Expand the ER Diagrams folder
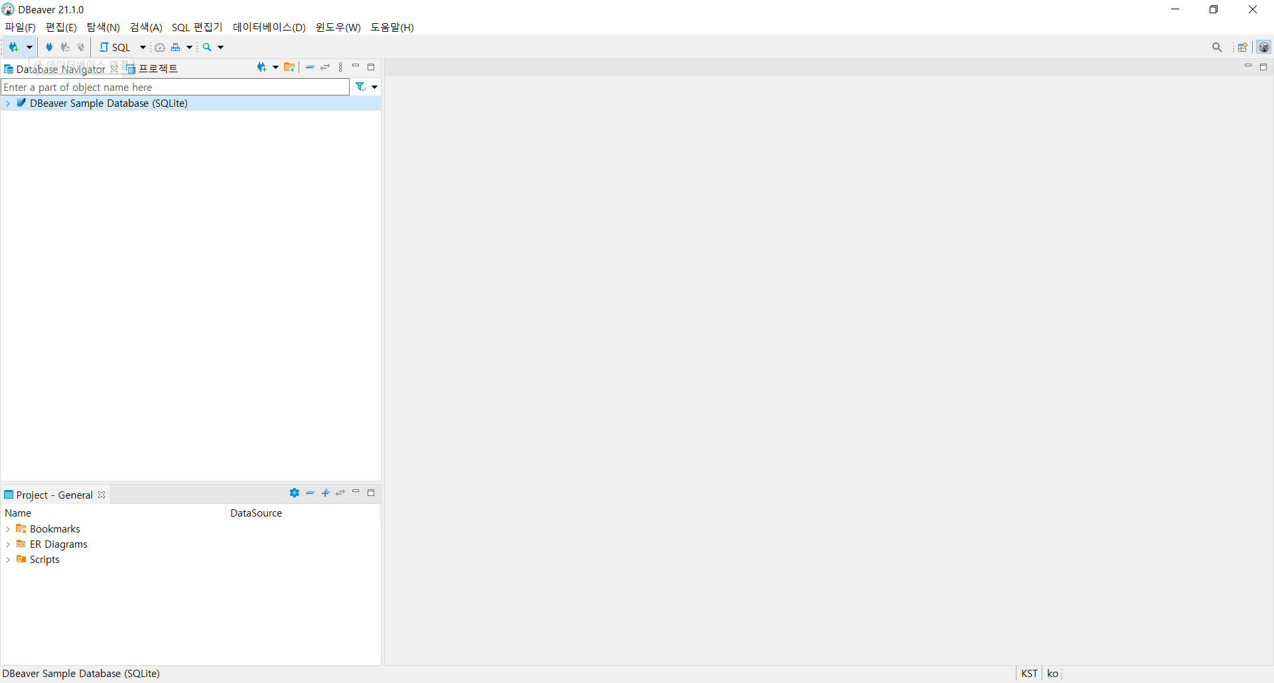This screenshot has height=683, width=1274. click(x=8, y=544)
